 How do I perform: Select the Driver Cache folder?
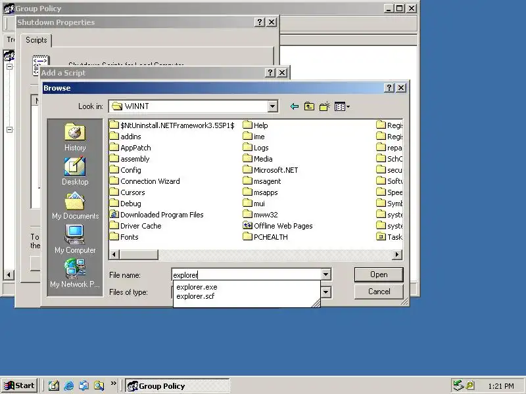[135, 226]
